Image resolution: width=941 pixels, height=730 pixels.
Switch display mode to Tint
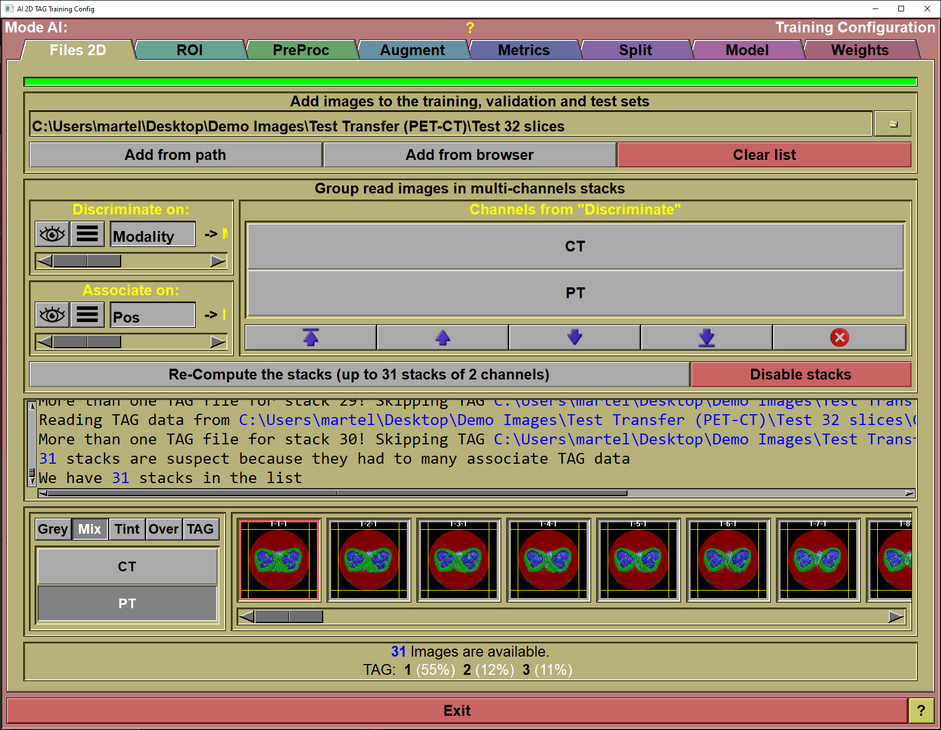coord(127,529)
